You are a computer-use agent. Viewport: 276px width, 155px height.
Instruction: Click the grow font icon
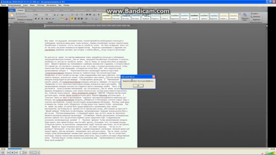(x=55, y=15)
